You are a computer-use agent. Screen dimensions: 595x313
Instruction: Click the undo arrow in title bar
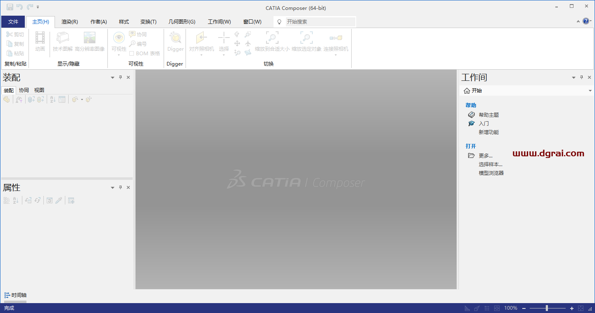(x=19, y=7)
